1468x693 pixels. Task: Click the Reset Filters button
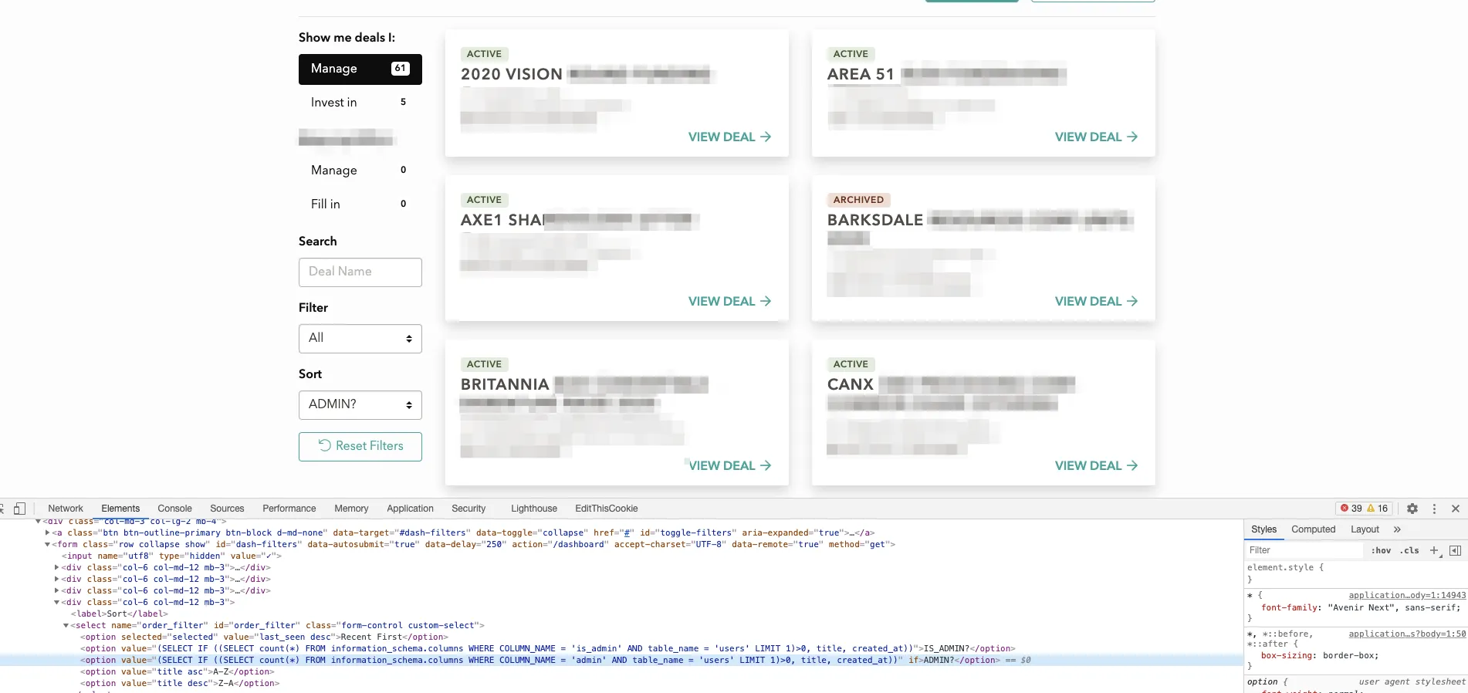360,447
